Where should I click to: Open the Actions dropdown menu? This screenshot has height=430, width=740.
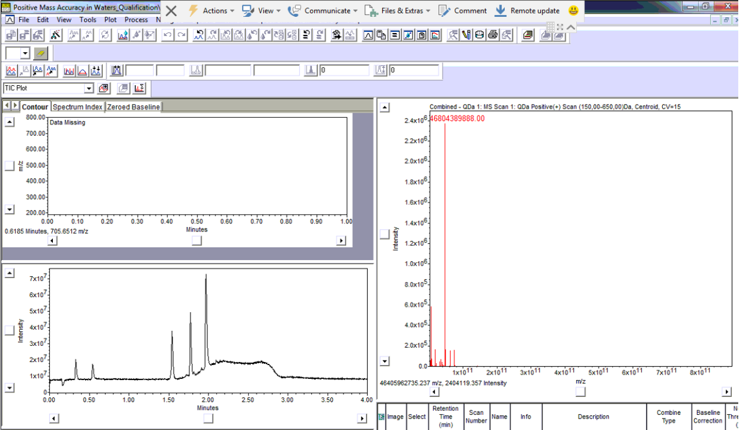tap(214, 10)
